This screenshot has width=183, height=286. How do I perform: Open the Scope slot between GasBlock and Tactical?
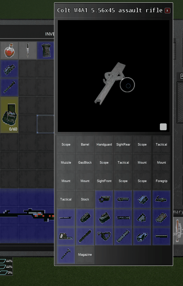tap(104, 163)
